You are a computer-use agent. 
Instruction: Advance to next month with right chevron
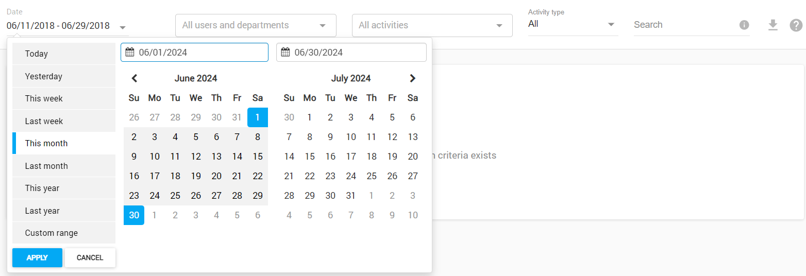click(412, 78)
